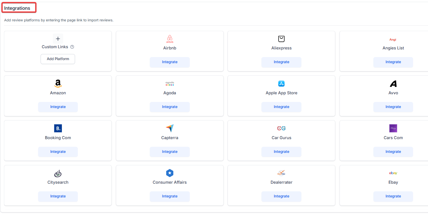Click the Ebay name label

(393, 182)
